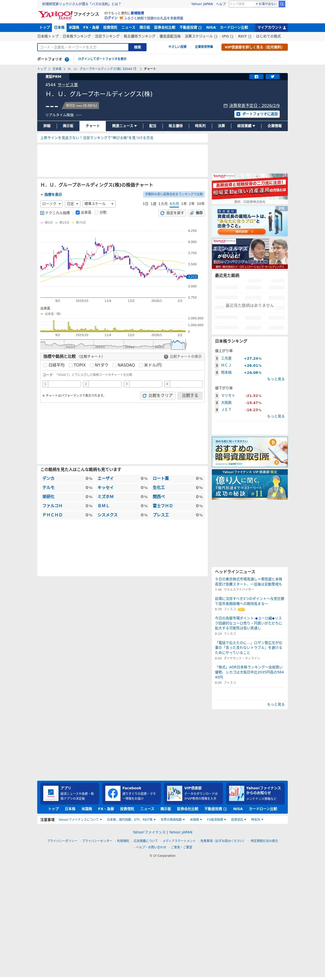Open もっと見る under ヘッドラインニュース

click(276, 705)
